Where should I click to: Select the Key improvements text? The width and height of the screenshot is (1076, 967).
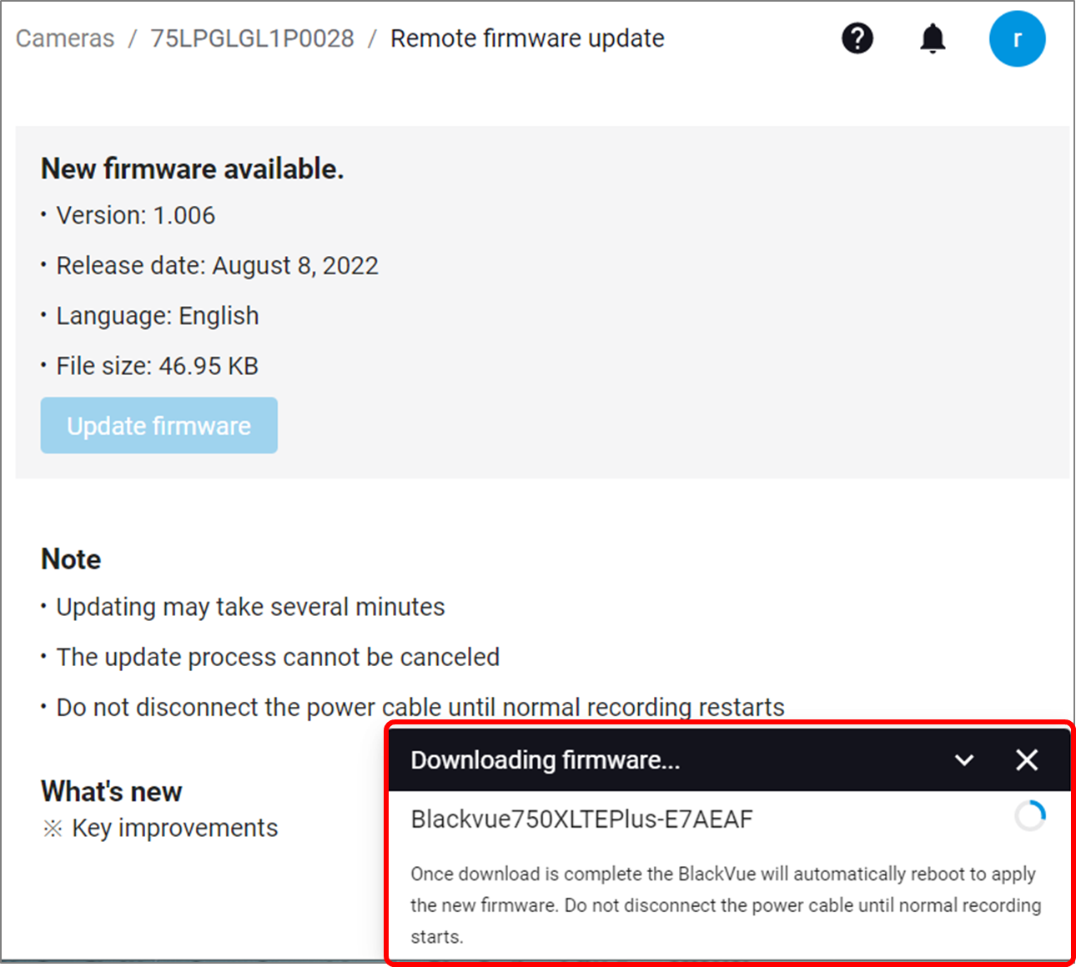(x=174, y=828)
